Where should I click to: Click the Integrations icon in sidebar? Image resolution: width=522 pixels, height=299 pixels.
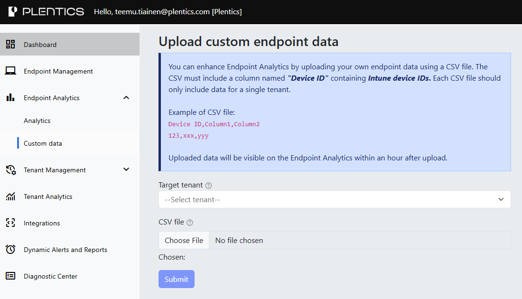(x=10, y=223)
